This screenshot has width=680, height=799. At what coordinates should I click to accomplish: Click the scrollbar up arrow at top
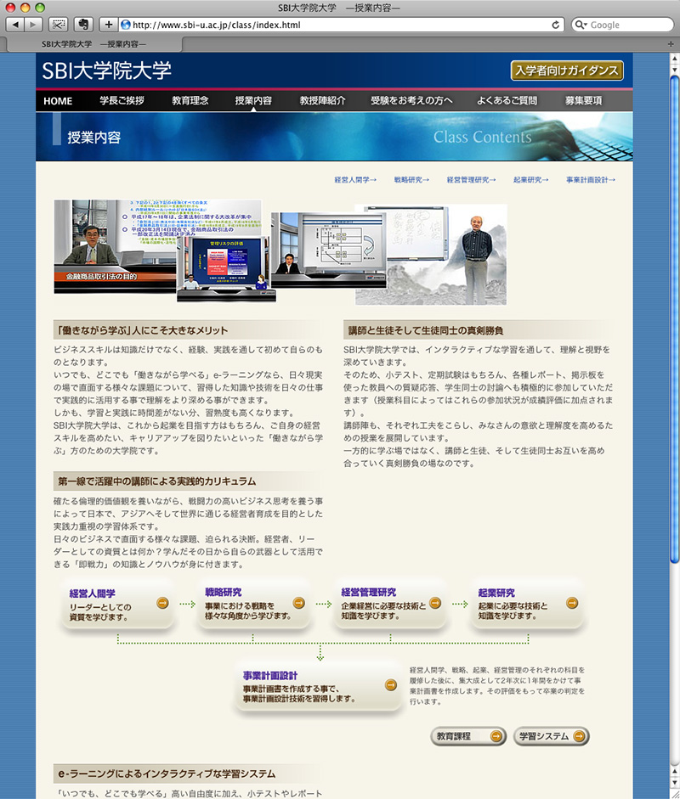tap(674, 58)
